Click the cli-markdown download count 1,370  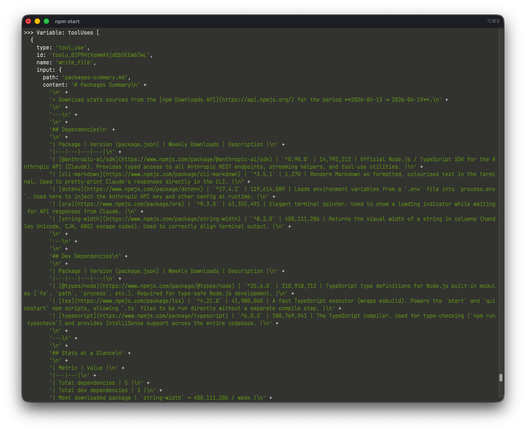click(x=293, y=174)
